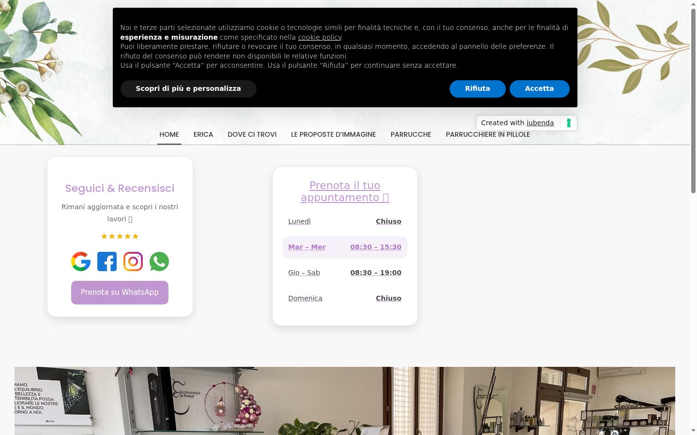
Task: Go to the HOME menu item
Action: pos(169,134)
